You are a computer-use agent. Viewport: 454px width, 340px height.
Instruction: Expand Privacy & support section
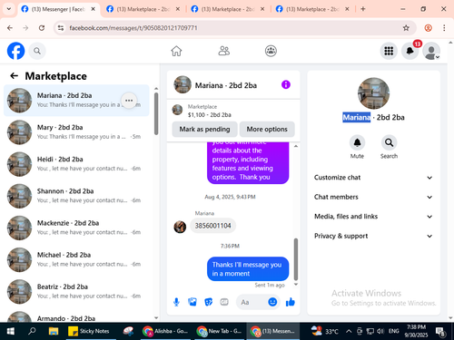[x=373, y=236]
